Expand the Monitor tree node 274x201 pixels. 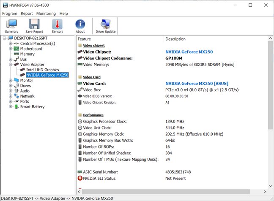pyautogui.click(x=11, y=80)
